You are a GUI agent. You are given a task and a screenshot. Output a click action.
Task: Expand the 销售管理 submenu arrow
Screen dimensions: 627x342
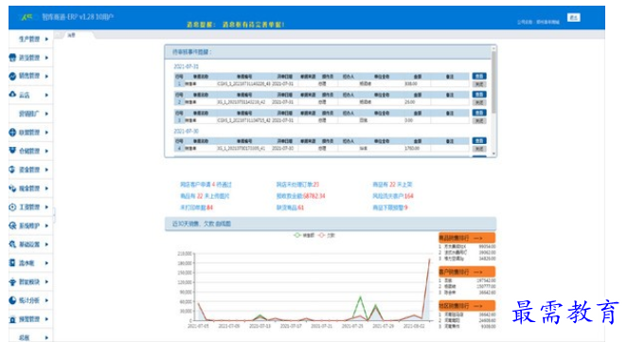(x=46, y=76)
